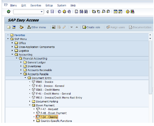Expand the Cross-Application Components folder
154x126 pixels.
tap(12, 47)
